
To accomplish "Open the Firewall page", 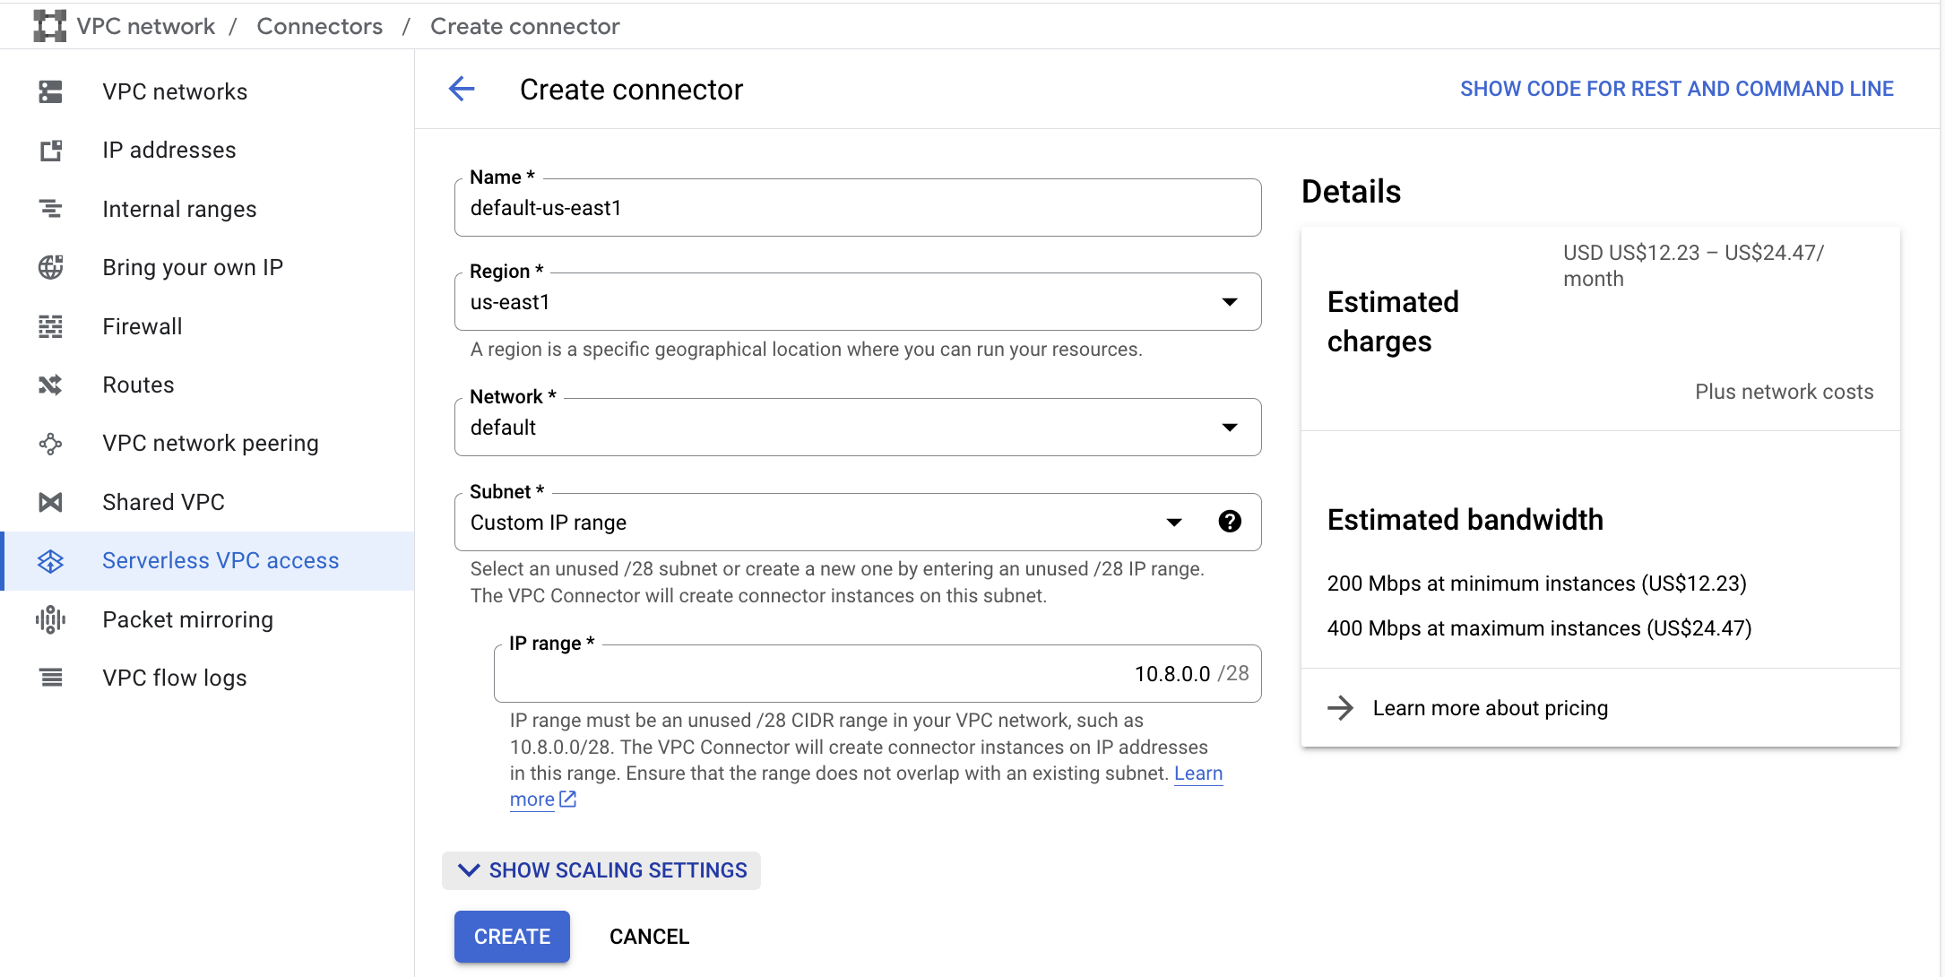I will [143, 326].
